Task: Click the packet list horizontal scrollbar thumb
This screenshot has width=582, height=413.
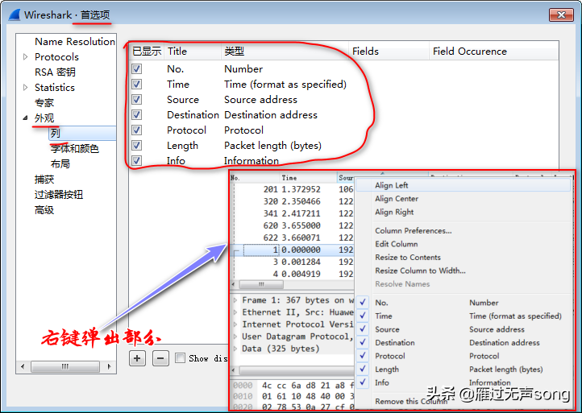Action: [x=261, y=284]
